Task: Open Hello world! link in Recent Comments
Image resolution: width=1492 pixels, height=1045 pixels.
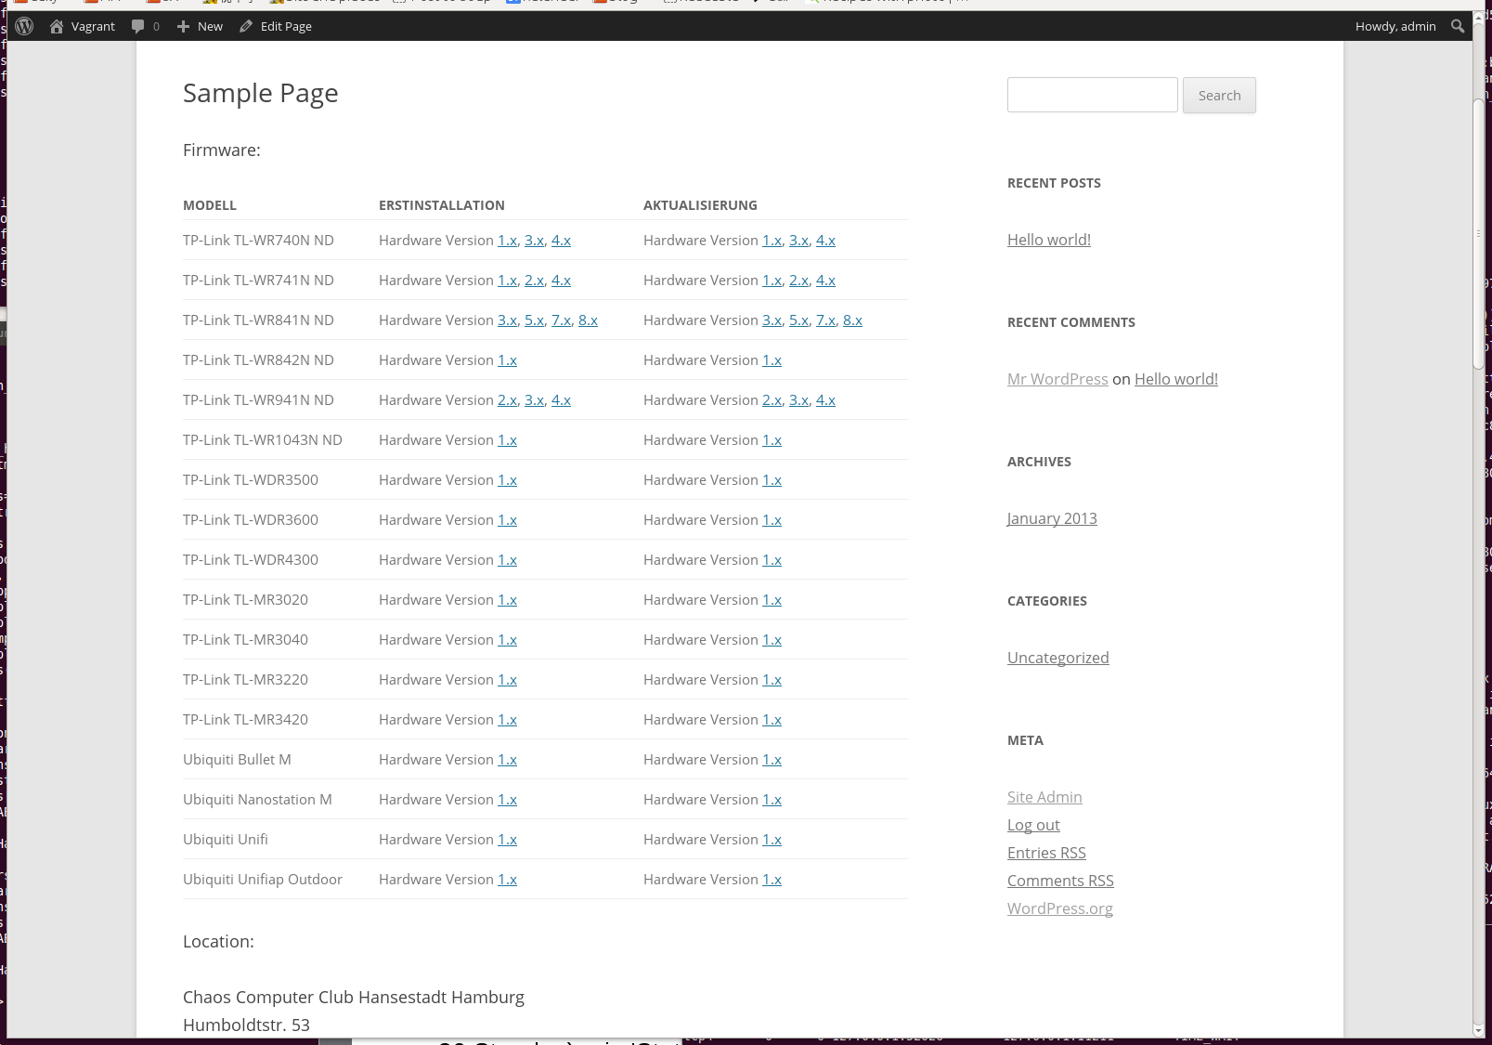Action: tap(1176, 379)
